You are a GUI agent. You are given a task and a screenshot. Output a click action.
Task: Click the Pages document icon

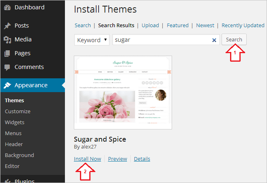(x=7, y=54)
